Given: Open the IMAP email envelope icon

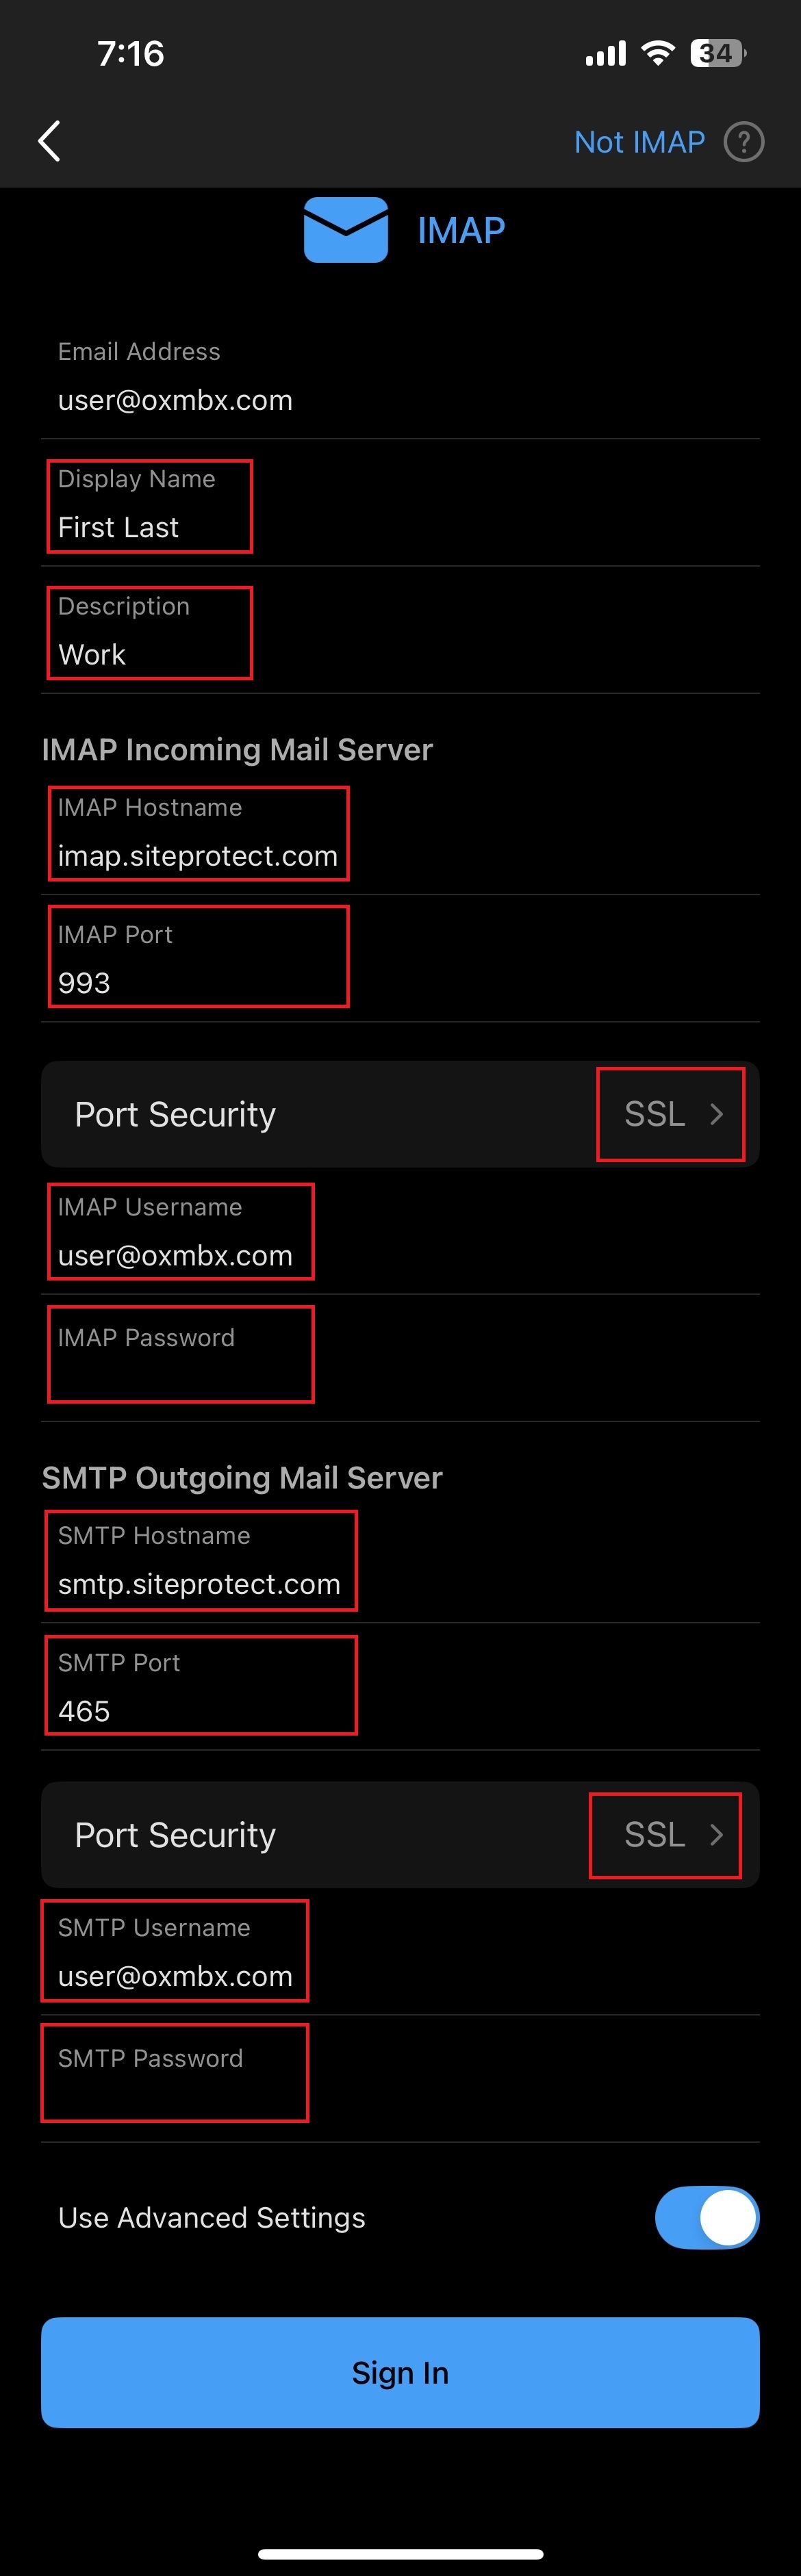Looking at the screenshot, I should click(346, 230).
